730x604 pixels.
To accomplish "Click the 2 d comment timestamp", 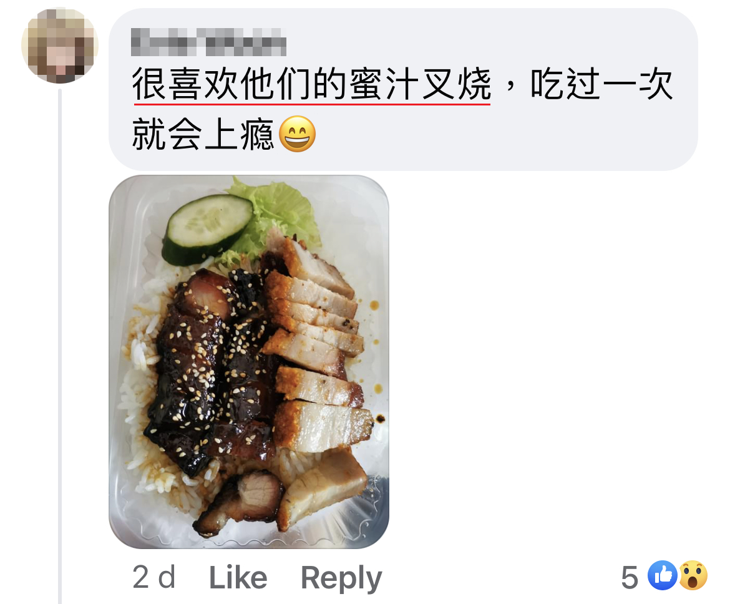I will tap(154, 577).
